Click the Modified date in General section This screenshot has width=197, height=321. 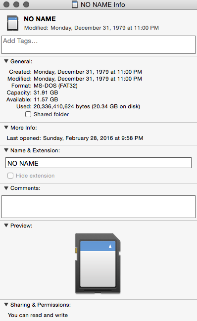88,79
